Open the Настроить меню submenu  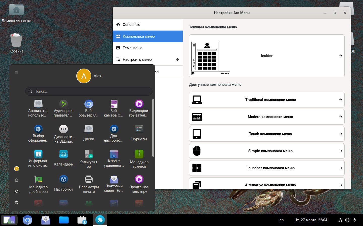tap(148, 60)
